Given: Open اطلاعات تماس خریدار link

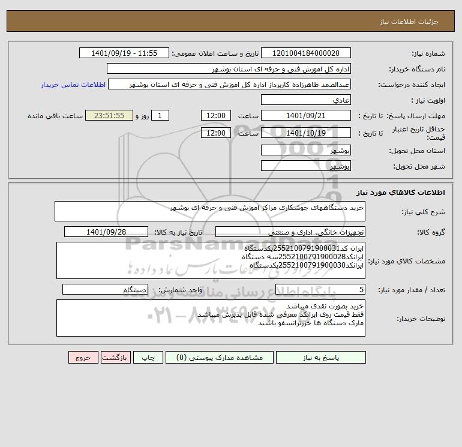Looking at the screenshot, I should (73, 85).
